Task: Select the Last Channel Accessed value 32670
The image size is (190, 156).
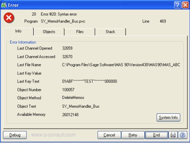Action: click(67, 57)
